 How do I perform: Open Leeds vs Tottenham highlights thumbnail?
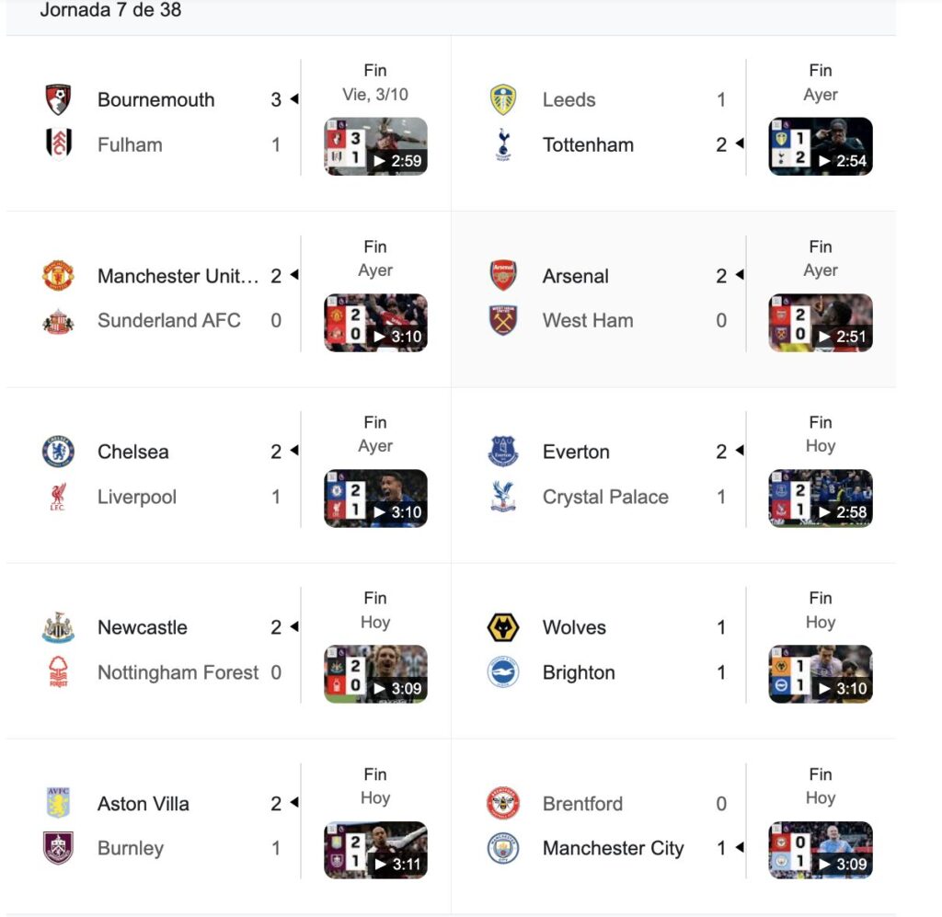(821, 146)
